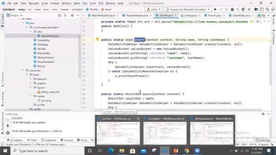The width and height of the screenshot is (276, 155).
Task: Click the Task View taskbar icon
Action: (100, 151)
